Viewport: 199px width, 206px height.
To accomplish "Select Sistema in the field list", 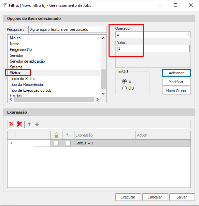I will click(16, 67).
